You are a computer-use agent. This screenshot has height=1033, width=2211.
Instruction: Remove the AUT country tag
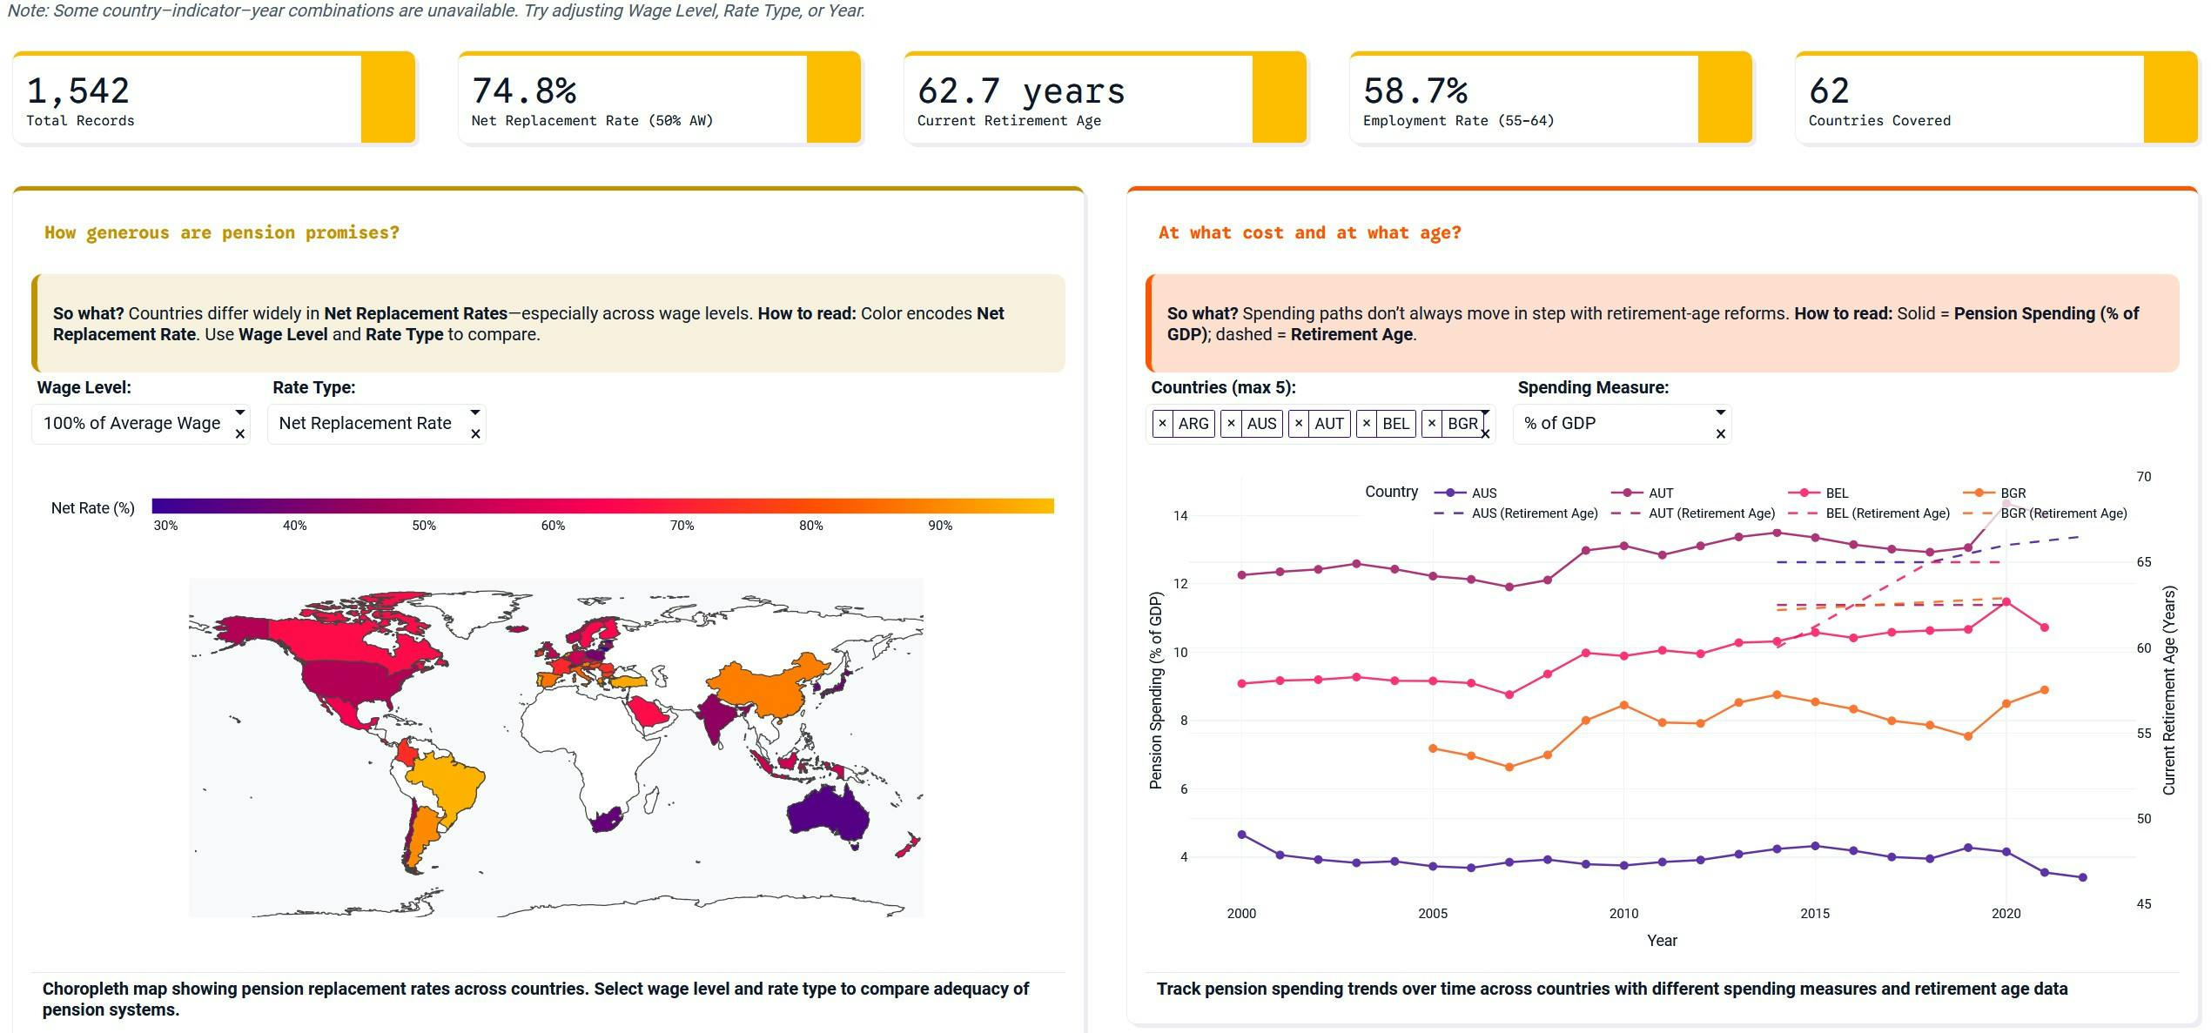[x=1299, y=424]
